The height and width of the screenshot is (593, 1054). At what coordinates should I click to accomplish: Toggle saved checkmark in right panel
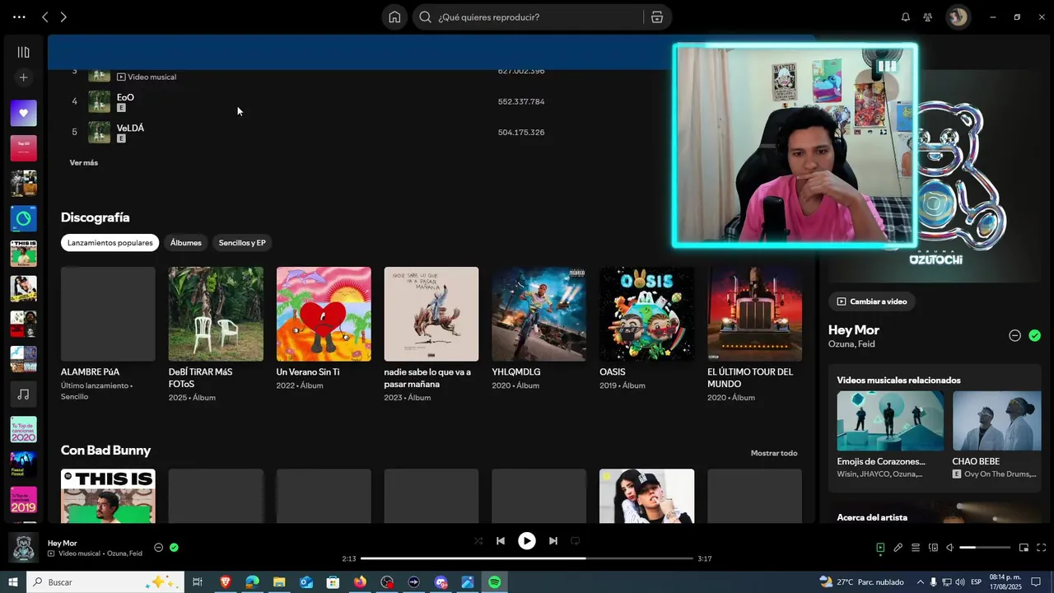(x=1035, y=335)
